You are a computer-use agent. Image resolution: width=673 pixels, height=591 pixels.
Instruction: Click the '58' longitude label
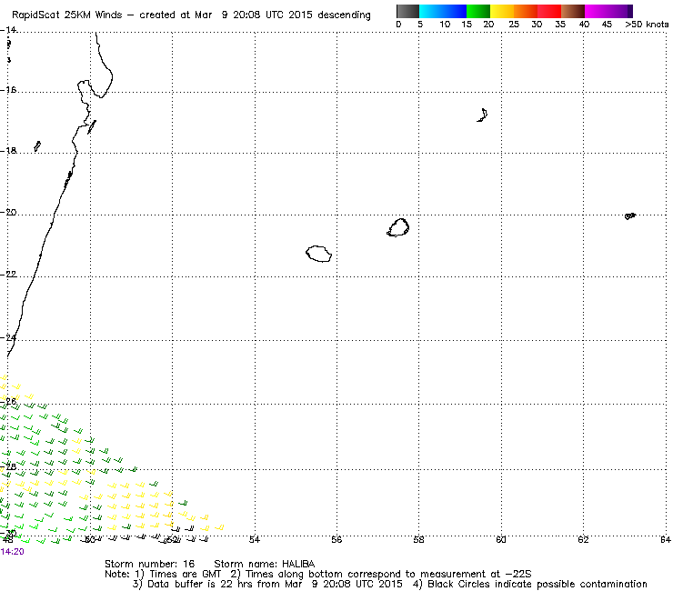418,539
